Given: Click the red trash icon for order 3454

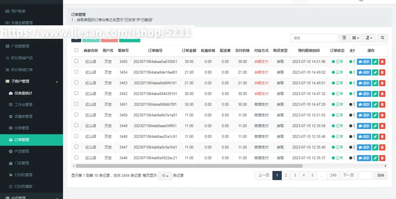Looking at the screenshot, I should point(382,72).
